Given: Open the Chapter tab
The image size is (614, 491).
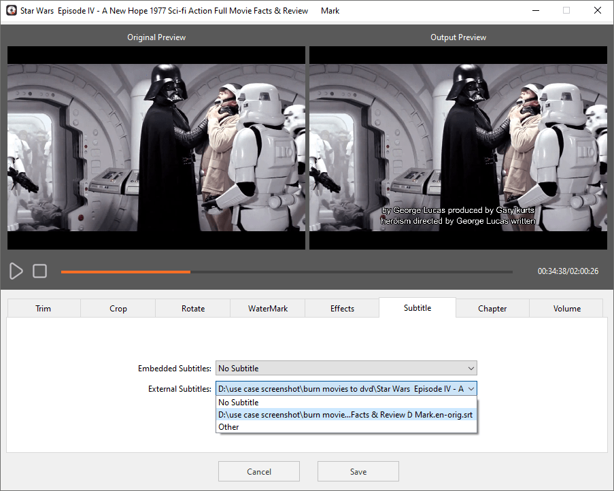Looking at the screenshot, I should pyautogui.click(x=492, y=309).
